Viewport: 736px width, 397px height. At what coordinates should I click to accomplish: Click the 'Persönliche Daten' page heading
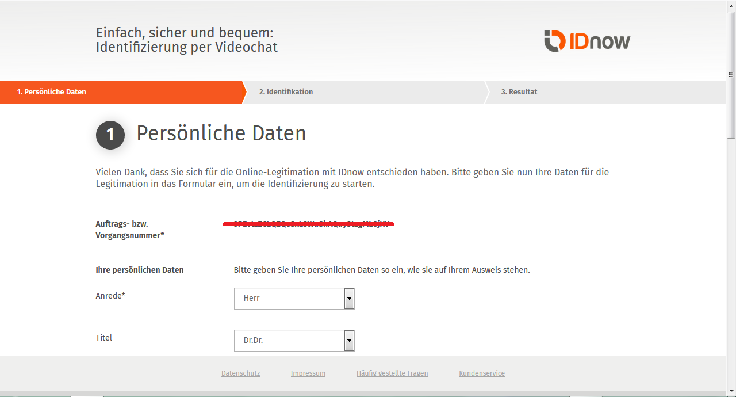tap(221, 133)
